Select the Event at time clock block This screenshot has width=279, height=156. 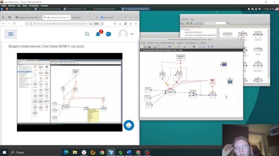[x=180, y=57]
